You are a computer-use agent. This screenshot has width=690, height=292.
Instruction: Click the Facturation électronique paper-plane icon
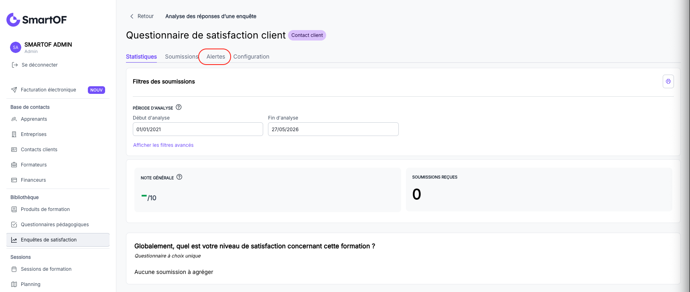[x=14, y=90]
